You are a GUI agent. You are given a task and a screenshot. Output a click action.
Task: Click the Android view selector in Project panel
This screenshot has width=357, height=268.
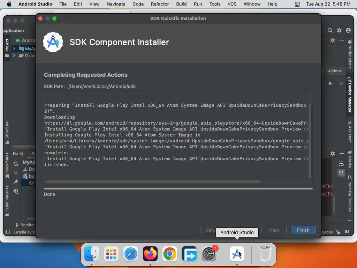pos(25,40)
